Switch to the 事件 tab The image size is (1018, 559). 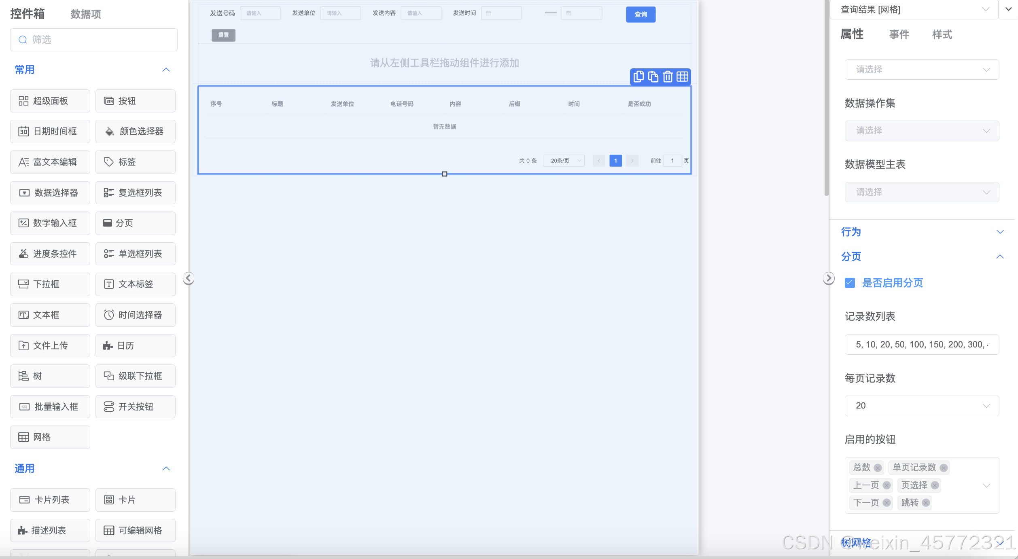pos(899,35)
